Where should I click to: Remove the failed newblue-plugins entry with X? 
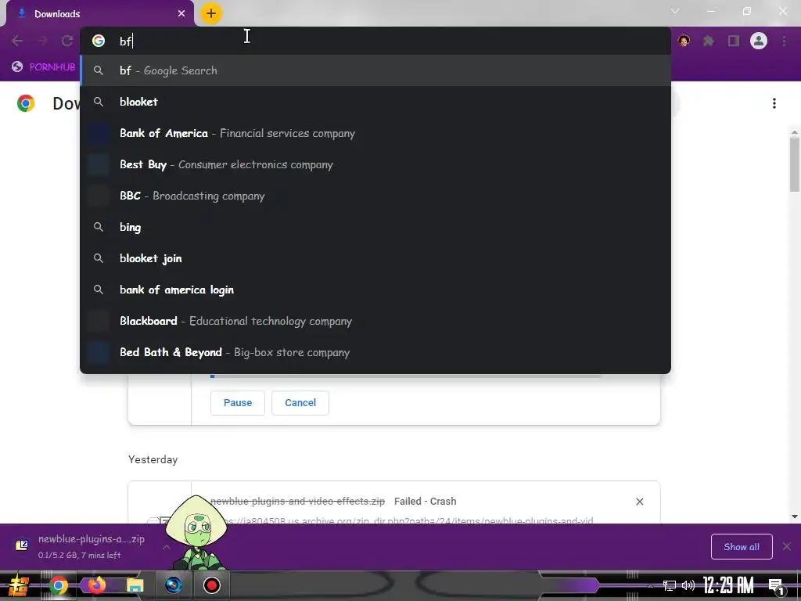point(640,502)
